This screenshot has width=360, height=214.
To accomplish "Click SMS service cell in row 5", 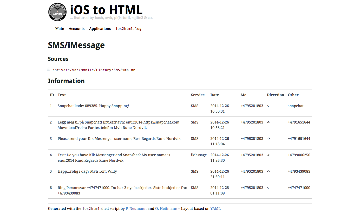I will pos(194,171).
